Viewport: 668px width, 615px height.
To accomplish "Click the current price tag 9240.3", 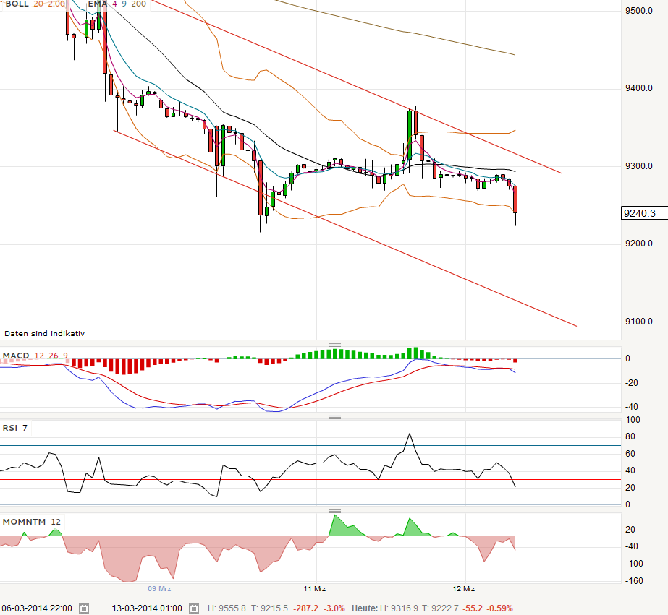I will click(x=644, y=213).
